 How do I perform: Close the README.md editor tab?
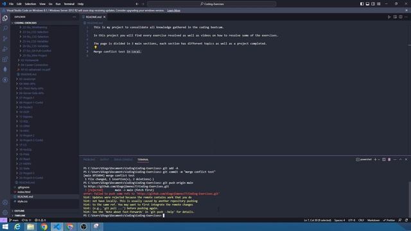pos(104,17)
